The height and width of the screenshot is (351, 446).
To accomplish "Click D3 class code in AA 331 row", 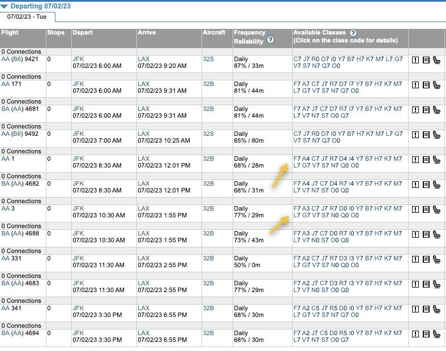I will (x=343, y=258).
